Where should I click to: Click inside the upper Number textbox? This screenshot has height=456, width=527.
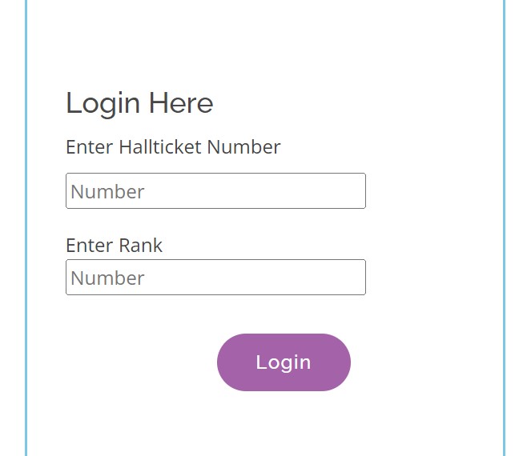(215, 191)
